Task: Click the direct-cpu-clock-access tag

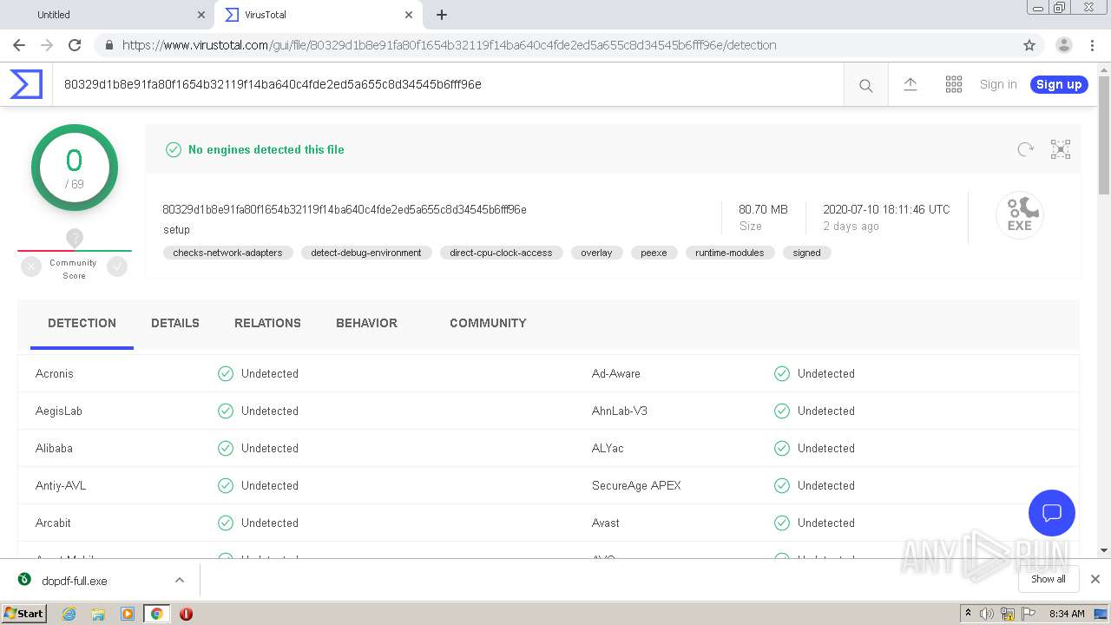Action: 501,253
